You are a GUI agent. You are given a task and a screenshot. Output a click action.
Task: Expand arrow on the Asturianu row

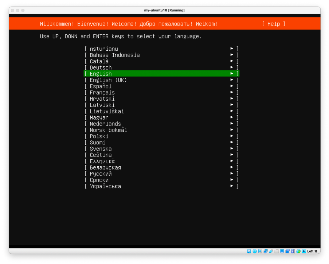232,48
